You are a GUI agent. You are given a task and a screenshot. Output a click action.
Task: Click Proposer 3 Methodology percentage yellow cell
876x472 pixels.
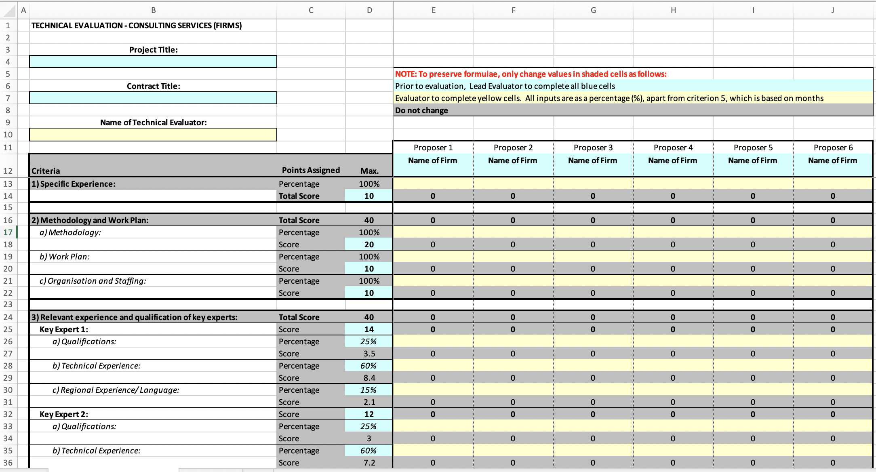click(593, 232)
